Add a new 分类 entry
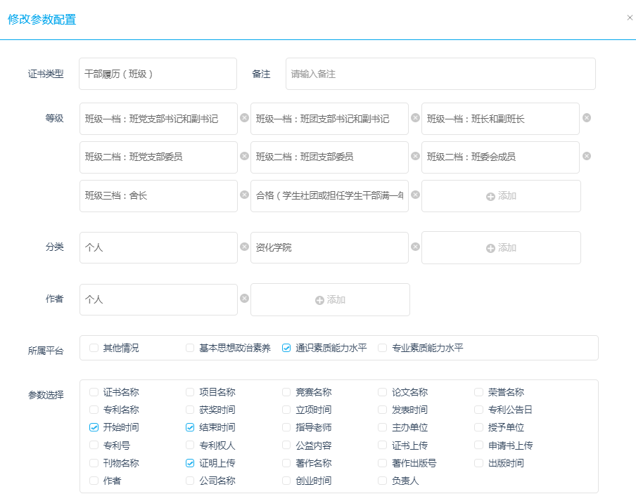The width and height of the screenshot is (636, 501). point(501,248)
